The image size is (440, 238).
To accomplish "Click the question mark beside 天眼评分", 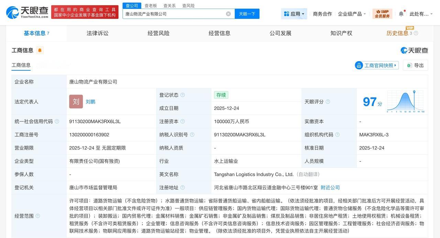I will 328,102.
